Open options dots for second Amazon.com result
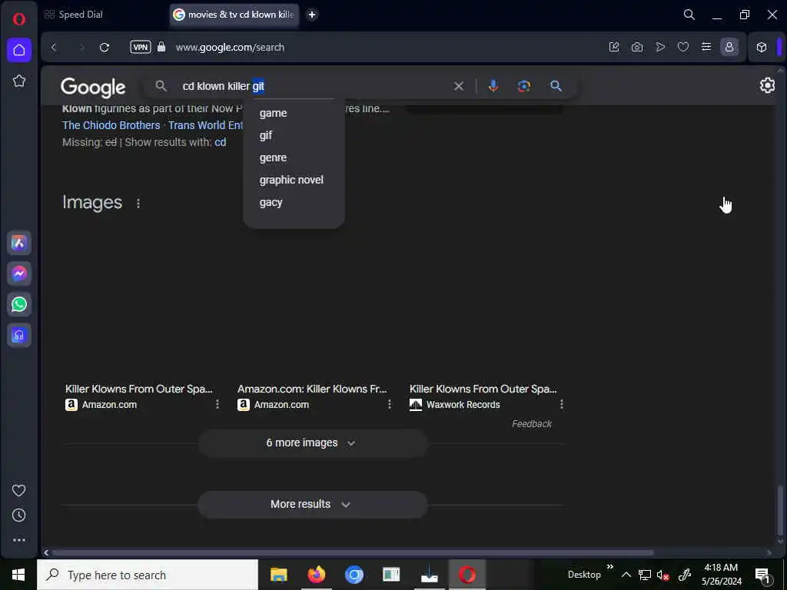The image size is (787, 590). coord(390,404)
